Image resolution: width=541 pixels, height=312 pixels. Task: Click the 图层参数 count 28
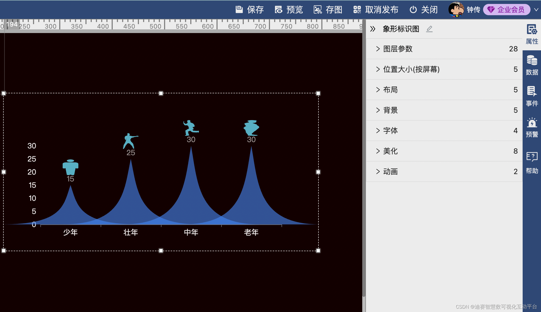pyautogui.click(x=513, y=49)
